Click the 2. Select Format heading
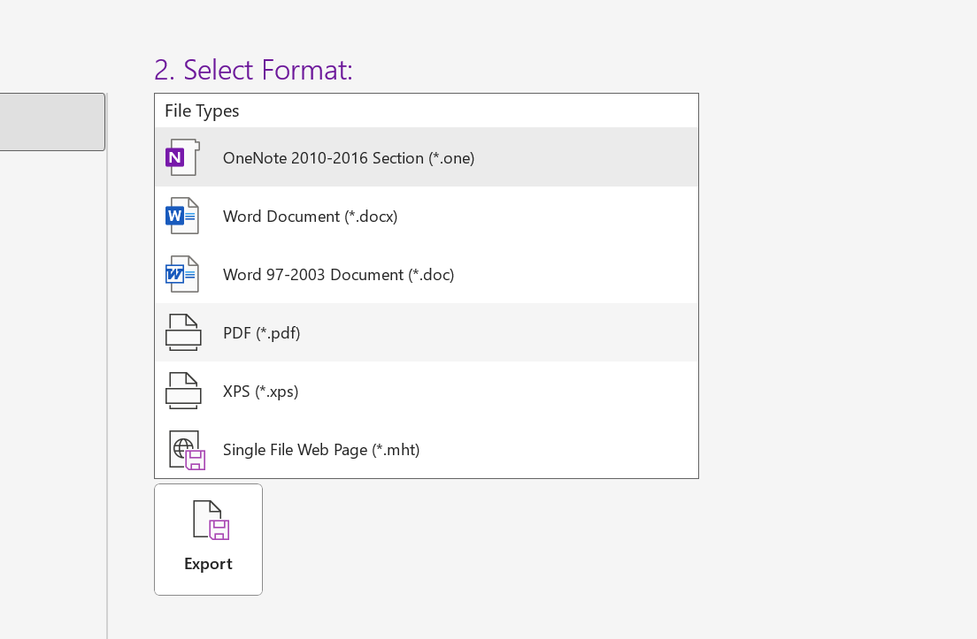977x639 pixels. point(253,70)
